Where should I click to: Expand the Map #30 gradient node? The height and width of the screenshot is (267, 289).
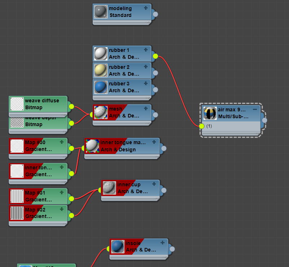62,142
